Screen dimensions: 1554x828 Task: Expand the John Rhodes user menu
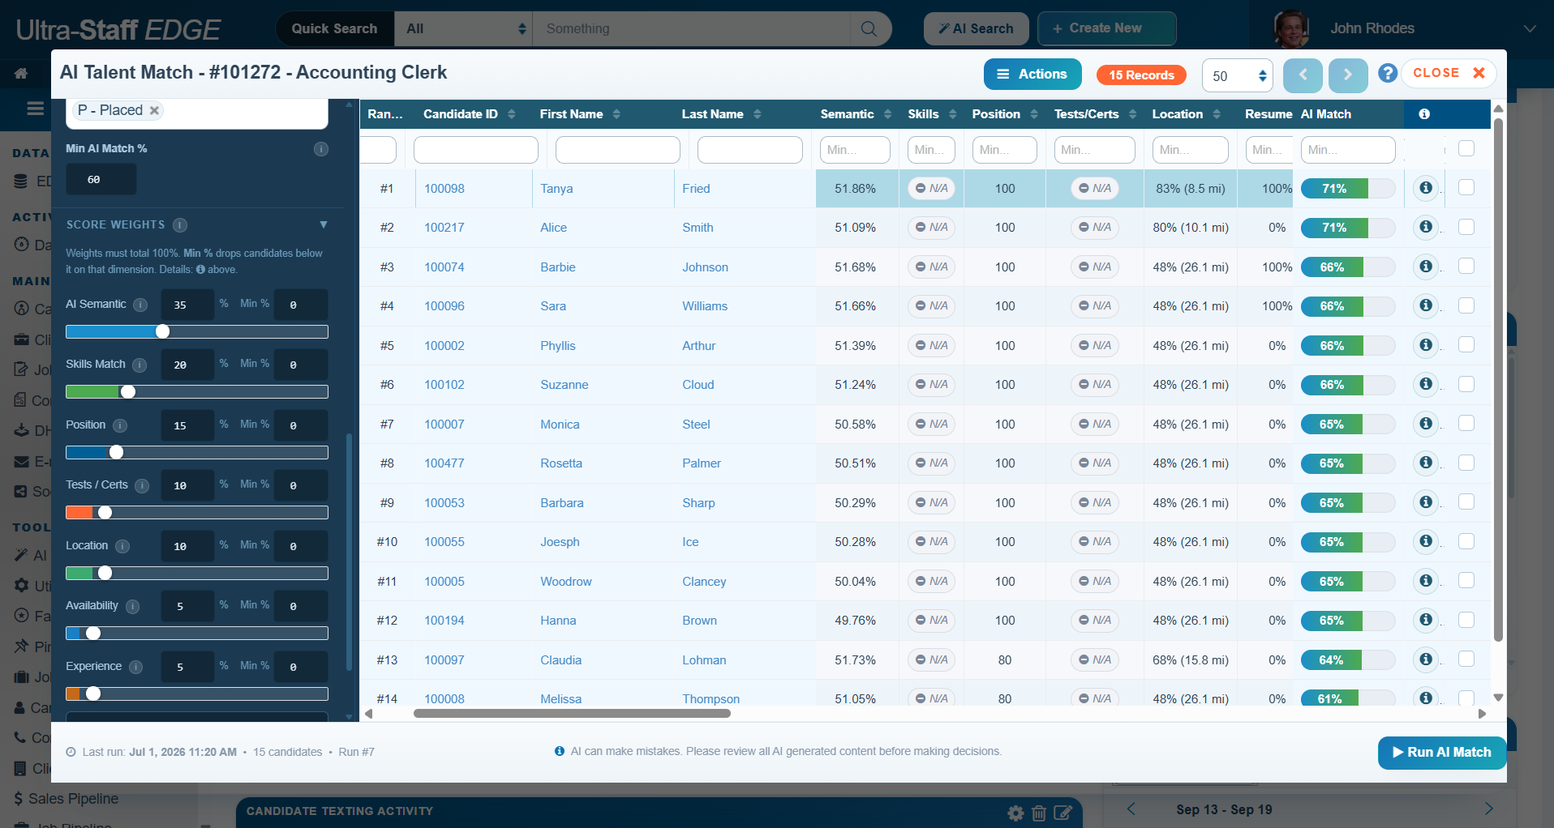point(1530,29)
